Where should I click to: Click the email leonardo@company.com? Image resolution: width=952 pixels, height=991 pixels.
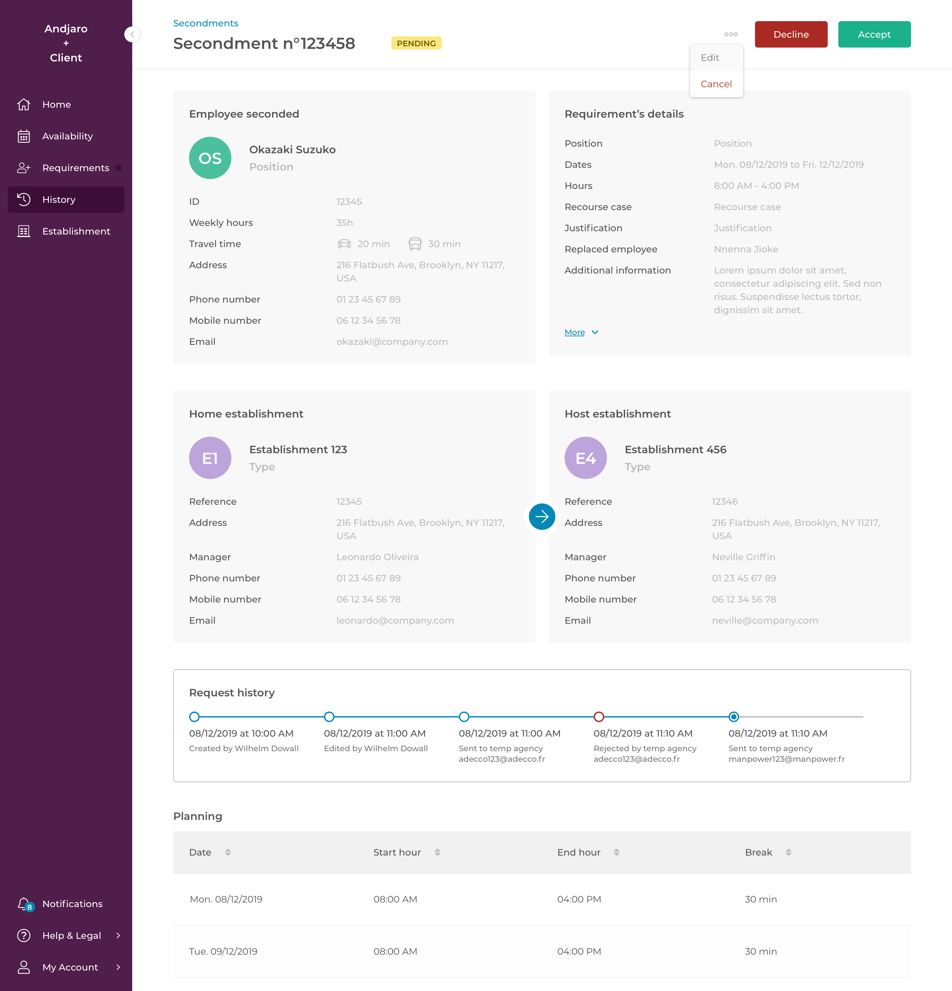pyautogui.click(x=395, y=620)
